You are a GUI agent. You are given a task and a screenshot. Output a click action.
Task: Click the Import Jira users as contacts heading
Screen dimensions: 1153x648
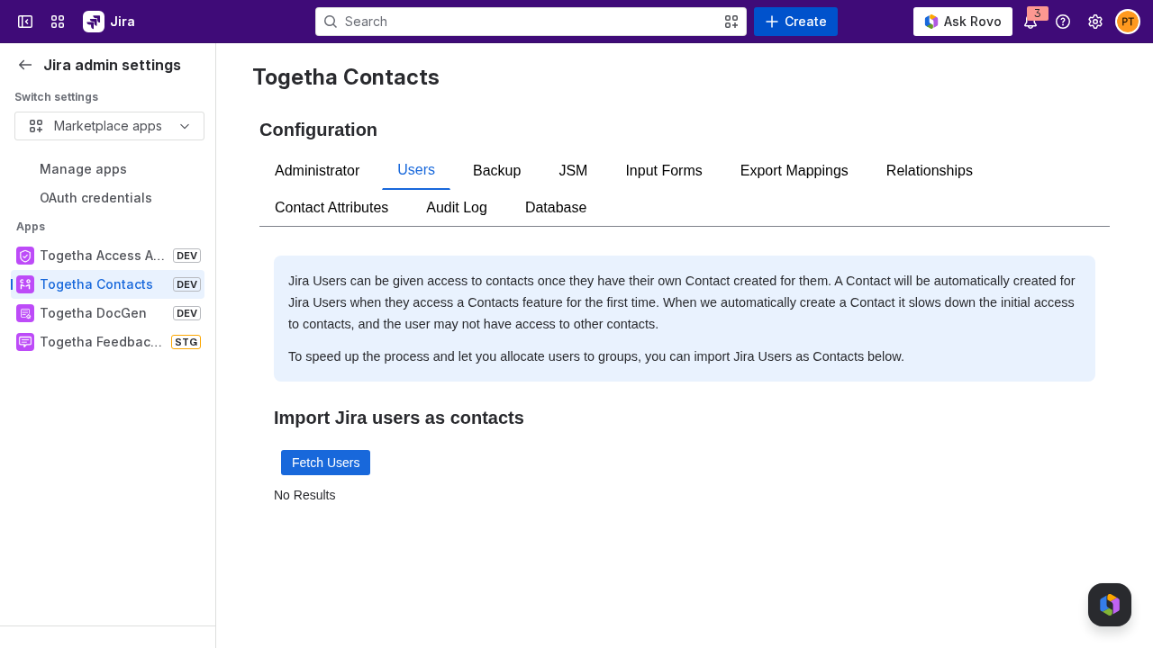pos(399,418)
